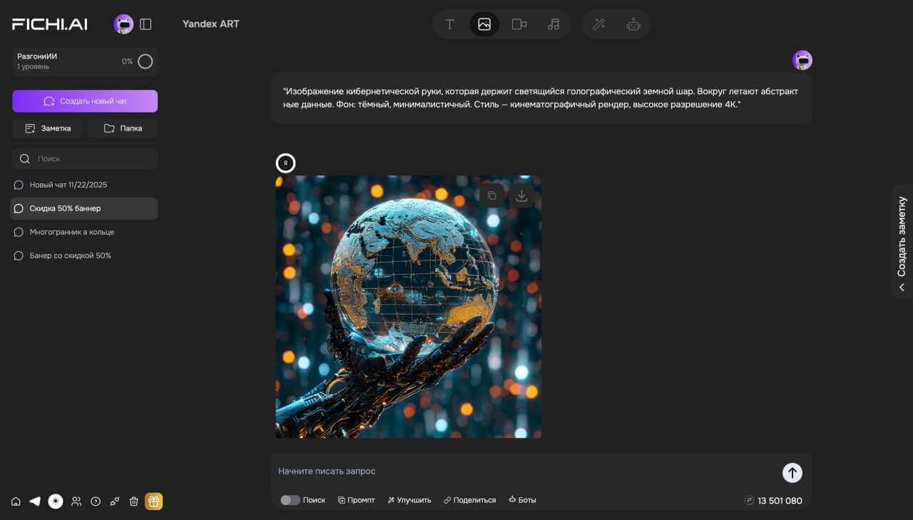Open chat Банер со скидкой 50%
913x520 pixels.
pyautogui.click(x=70, y=255)
